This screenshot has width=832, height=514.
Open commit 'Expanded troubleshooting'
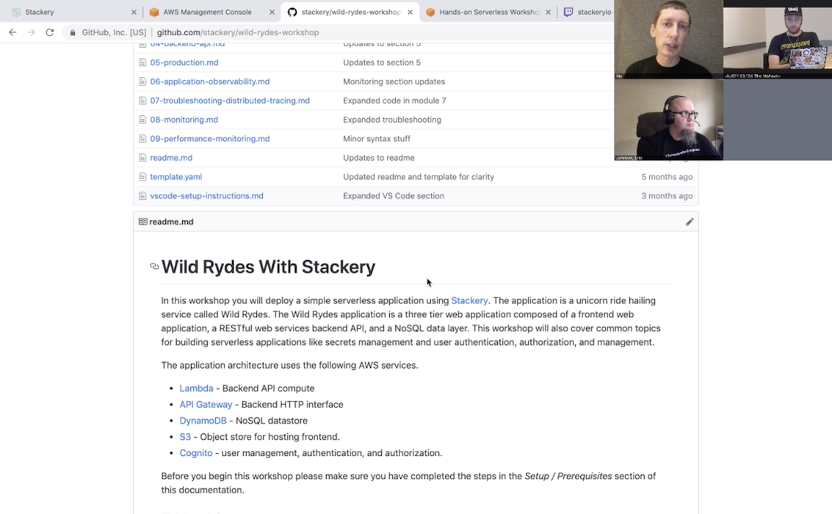coord(391,120)
